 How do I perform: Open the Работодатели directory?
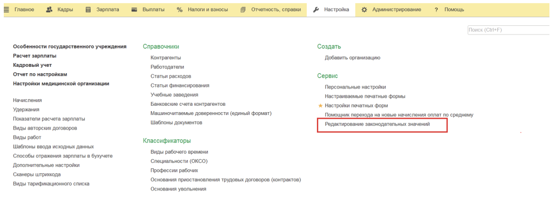click(167, 66)
